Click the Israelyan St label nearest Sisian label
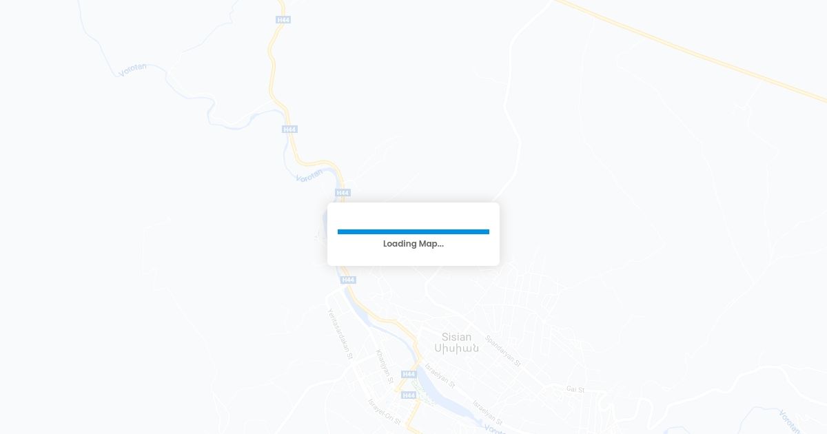Viewport: 827px width, 434px height. [x=440, y=374]
